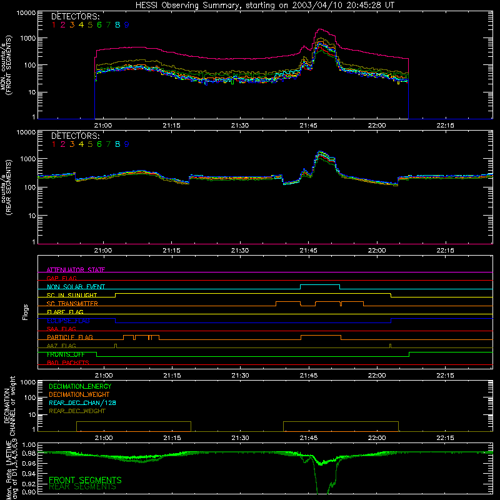Select blue detector 9 in rear segments legend
This screenshot has height=500, width=500.
(x=127, y=144)
